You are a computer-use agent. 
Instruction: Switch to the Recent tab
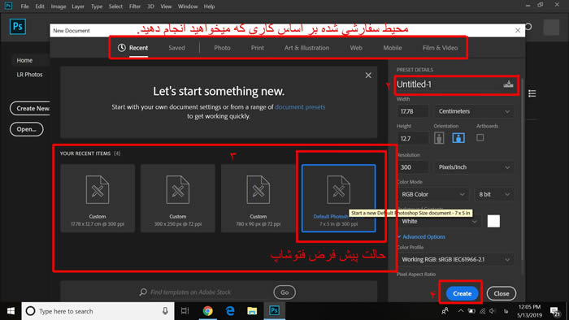[133, 48]
